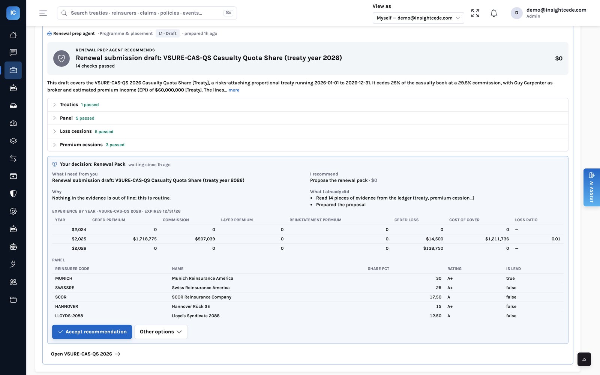Click the MUNICH reinsurer code
This screenshot has width=600, height=375.
click(64, 278)
